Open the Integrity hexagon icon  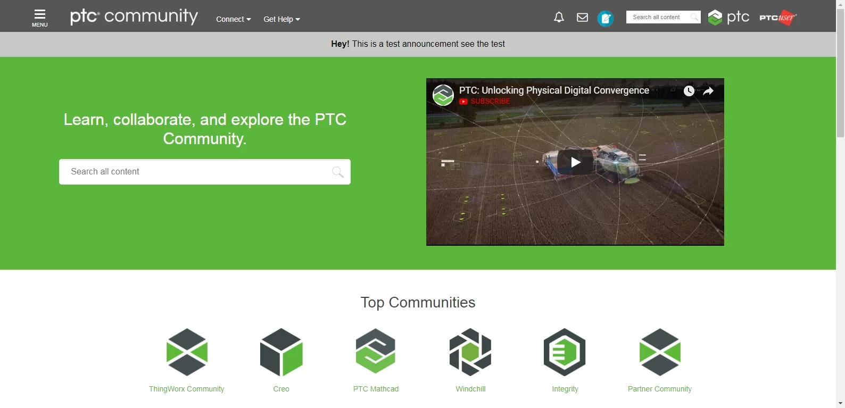click(565, 352)
